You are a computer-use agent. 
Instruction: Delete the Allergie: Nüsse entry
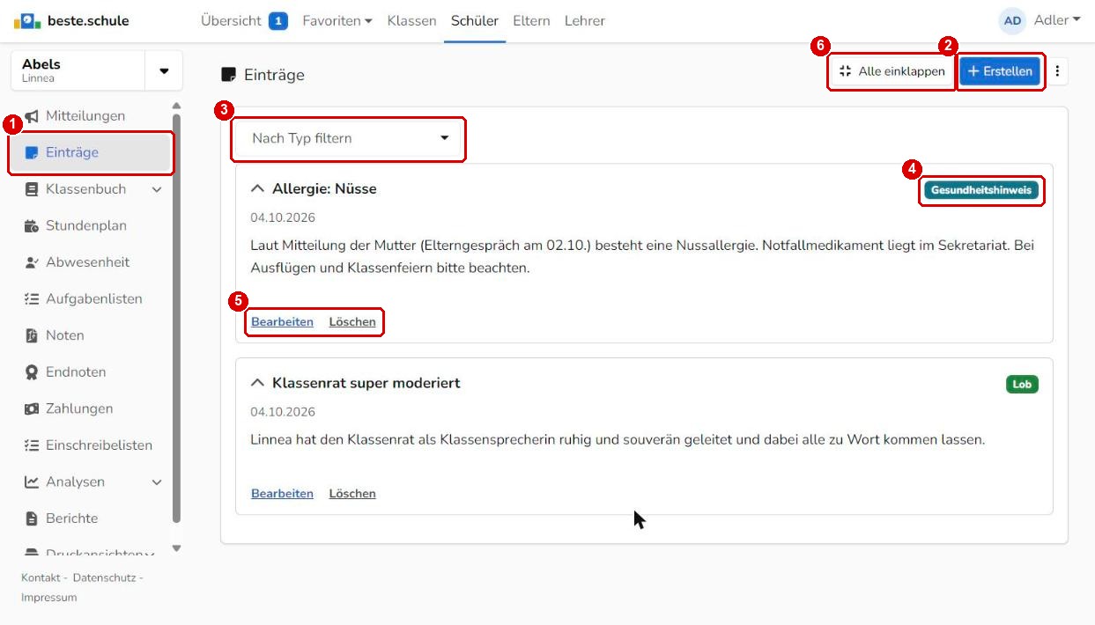pos(352,322)
